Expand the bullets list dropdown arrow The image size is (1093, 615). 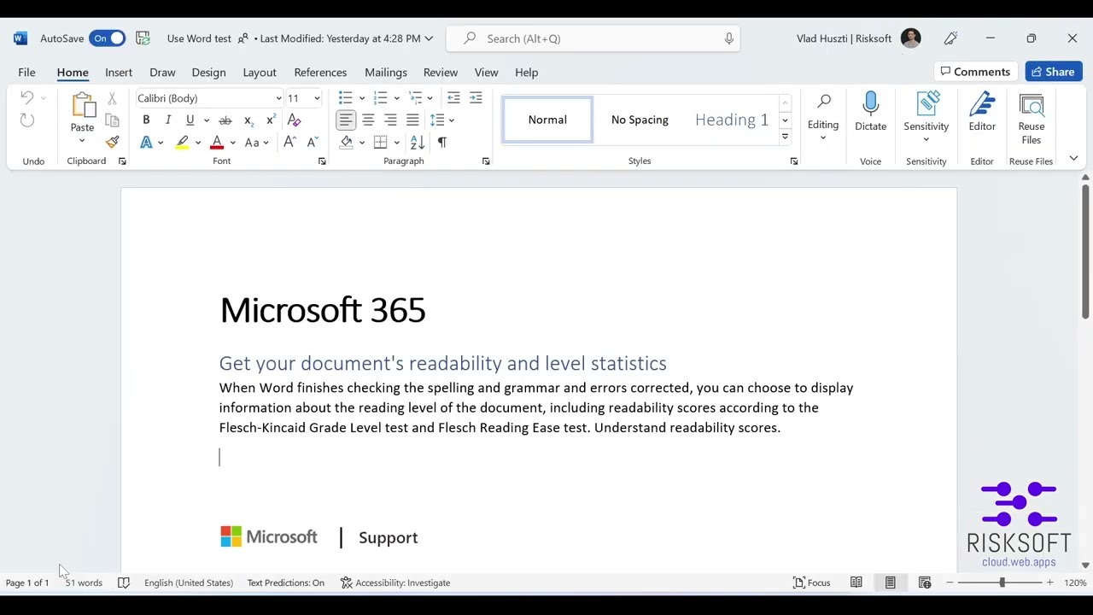point(362,98)
